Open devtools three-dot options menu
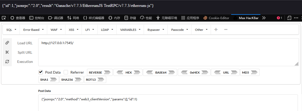Screen dimensions: 302x111 (296, 18)
